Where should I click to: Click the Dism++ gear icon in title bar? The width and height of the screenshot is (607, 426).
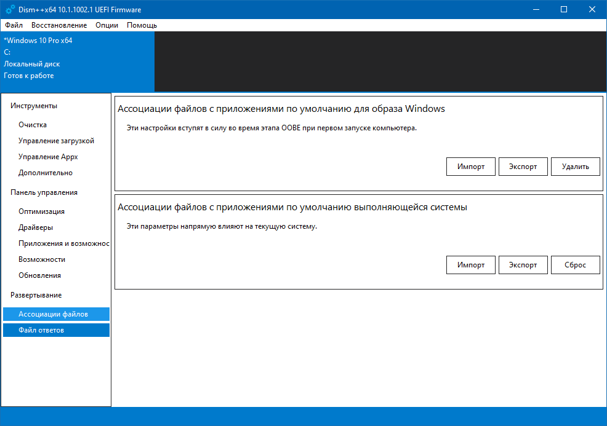coord(10,9)
